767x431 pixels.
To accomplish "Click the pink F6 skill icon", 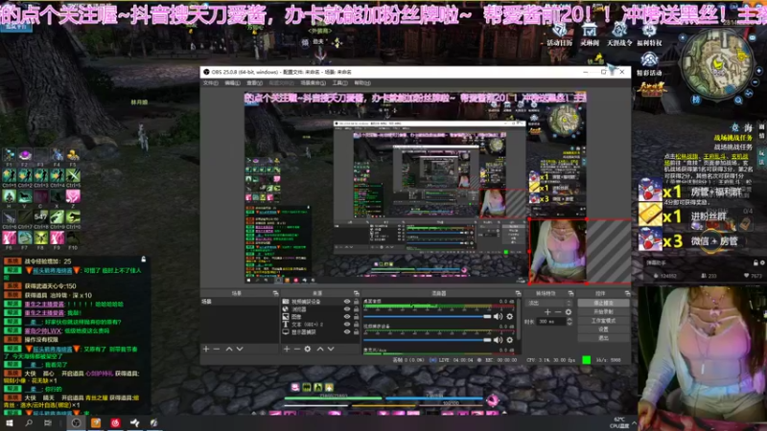I will pyautogui.click(x=10, y=238).
